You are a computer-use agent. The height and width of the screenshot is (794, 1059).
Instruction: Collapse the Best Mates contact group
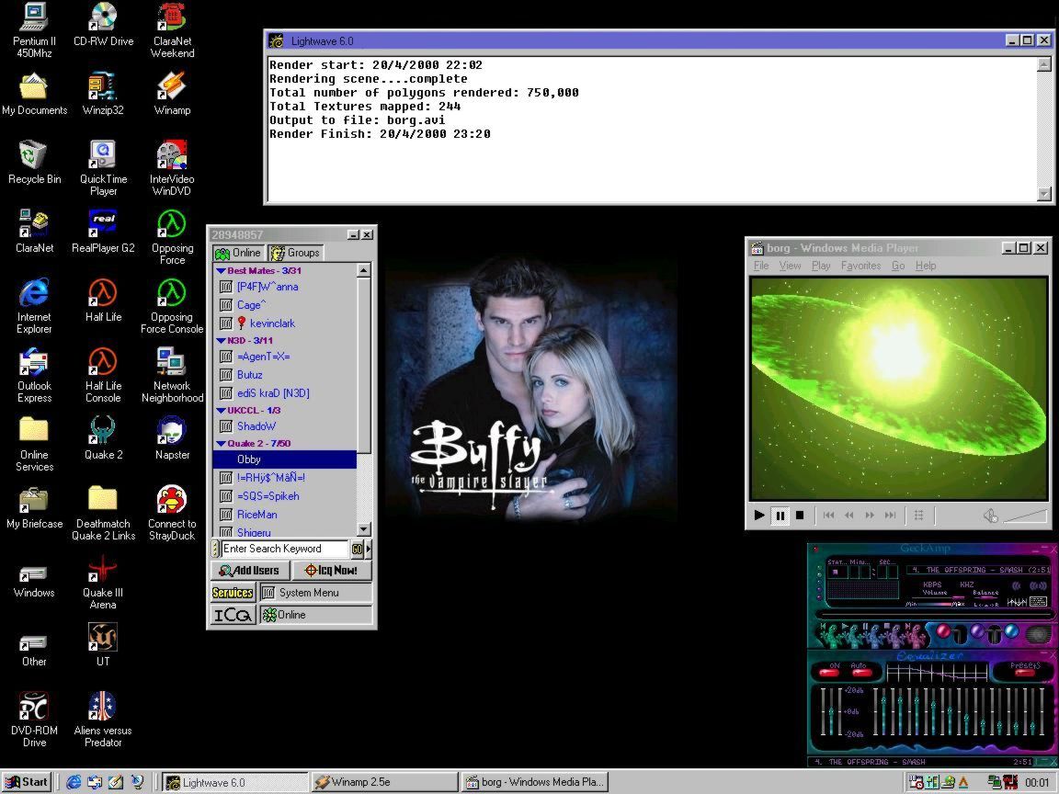[222, 271]
